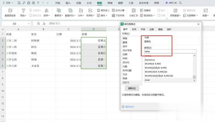Screen dimensions: 215x122
Task: Expand the 全部刷新 refresh all dropdown
Action: tap(197, 16)
